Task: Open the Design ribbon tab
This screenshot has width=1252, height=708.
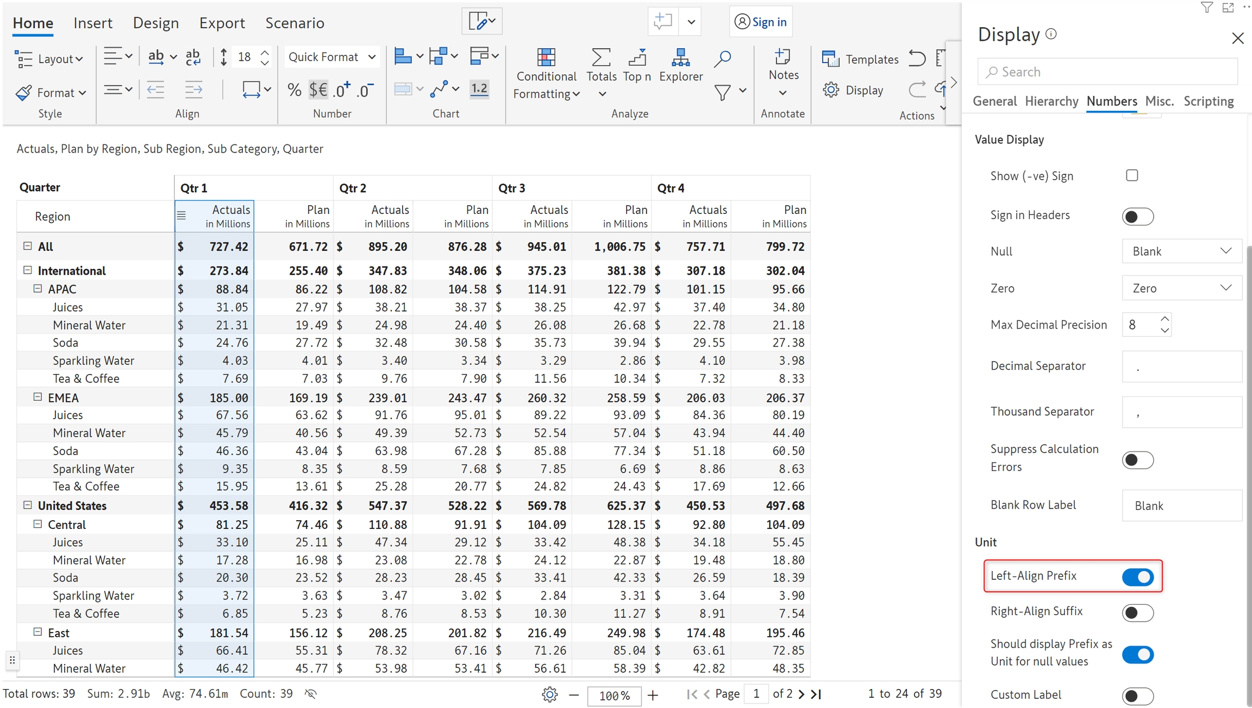Action: click(x=155, y=23)
